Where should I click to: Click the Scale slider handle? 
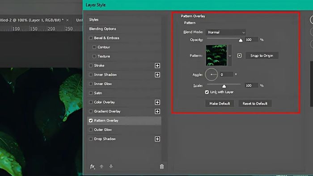click(224, 86)
